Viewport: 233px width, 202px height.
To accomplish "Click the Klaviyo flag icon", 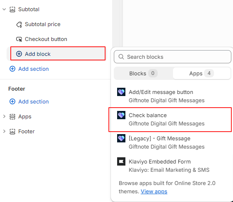I will pos(121,161).
